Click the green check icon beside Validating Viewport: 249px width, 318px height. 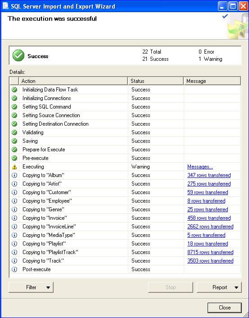14,132
